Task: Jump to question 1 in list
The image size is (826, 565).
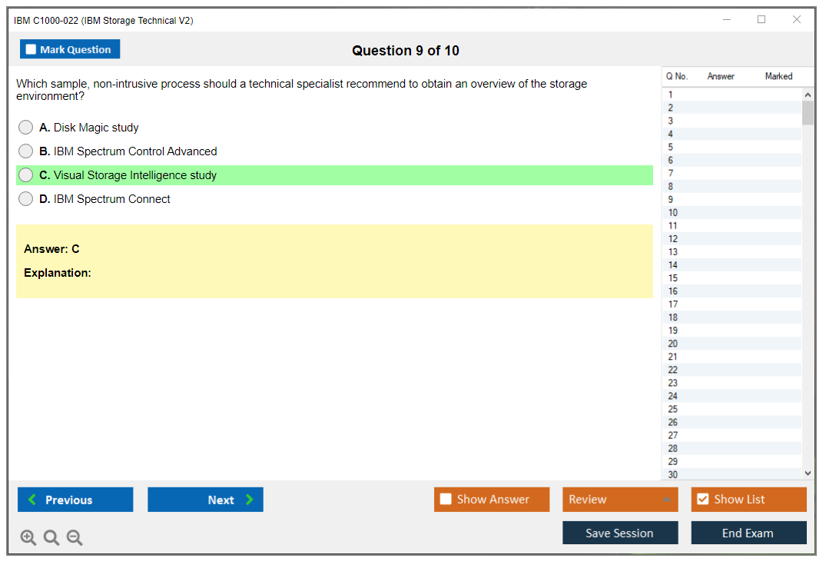Action: (x=671, y=95)
